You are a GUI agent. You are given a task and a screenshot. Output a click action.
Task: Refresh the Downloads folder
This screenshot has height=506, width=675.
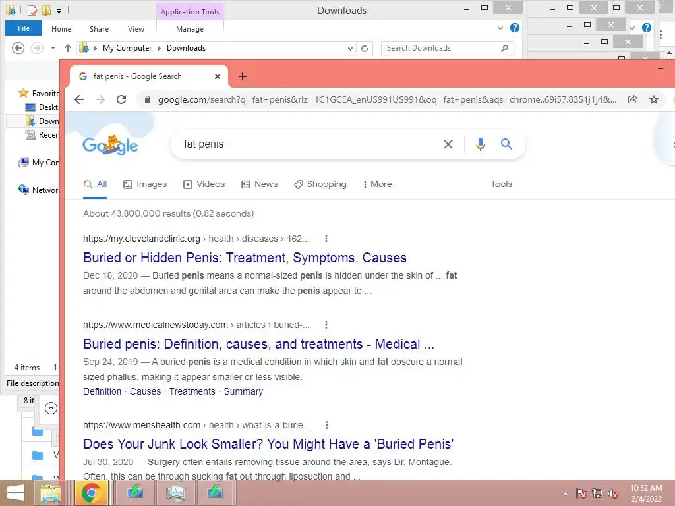365,48
